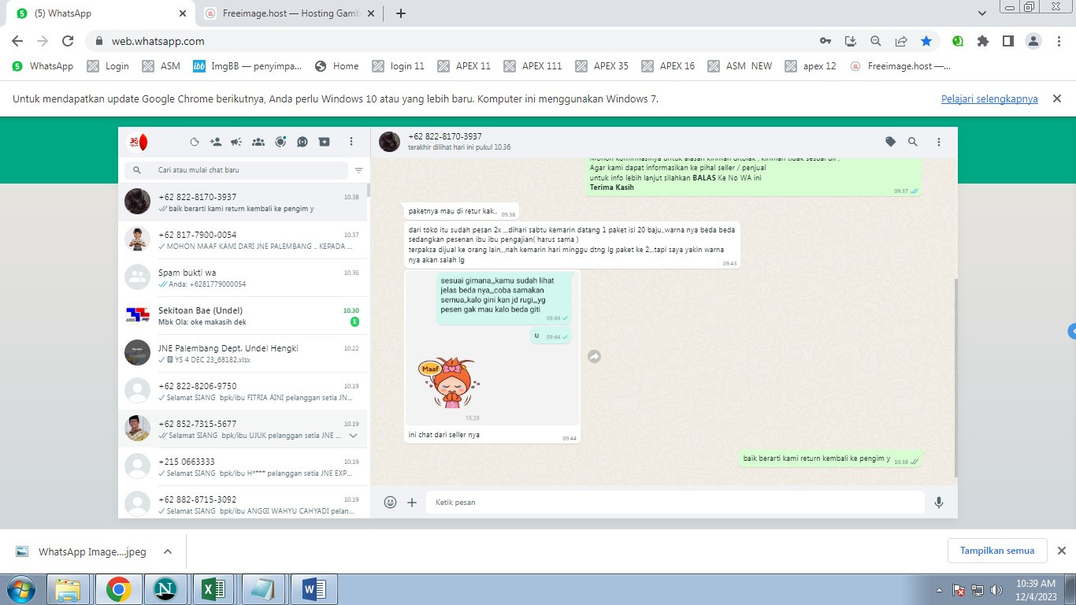The width and height of the screenshot is (1076, 605).
Task: Dismiss the Chrome update notification bar
Action: (x=1057, y=98)
